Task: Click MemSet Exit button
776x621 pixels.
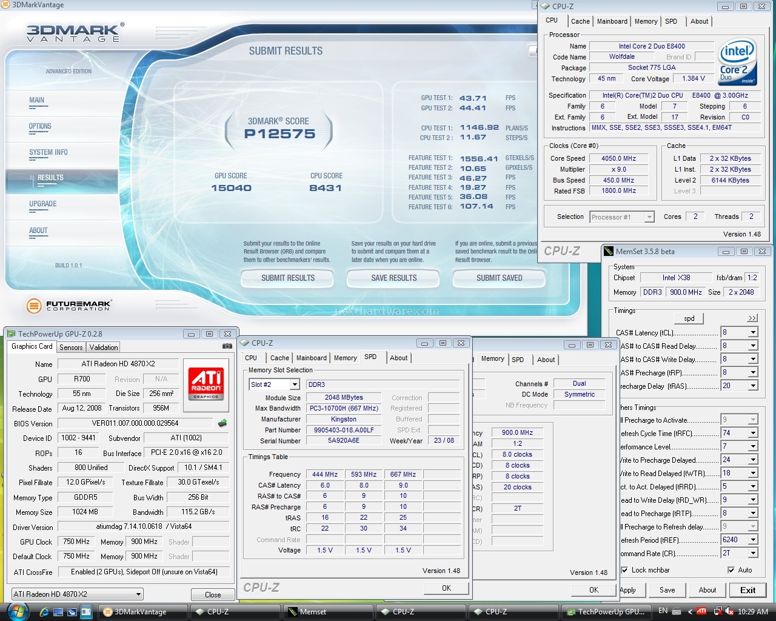Action: [748, 590]
